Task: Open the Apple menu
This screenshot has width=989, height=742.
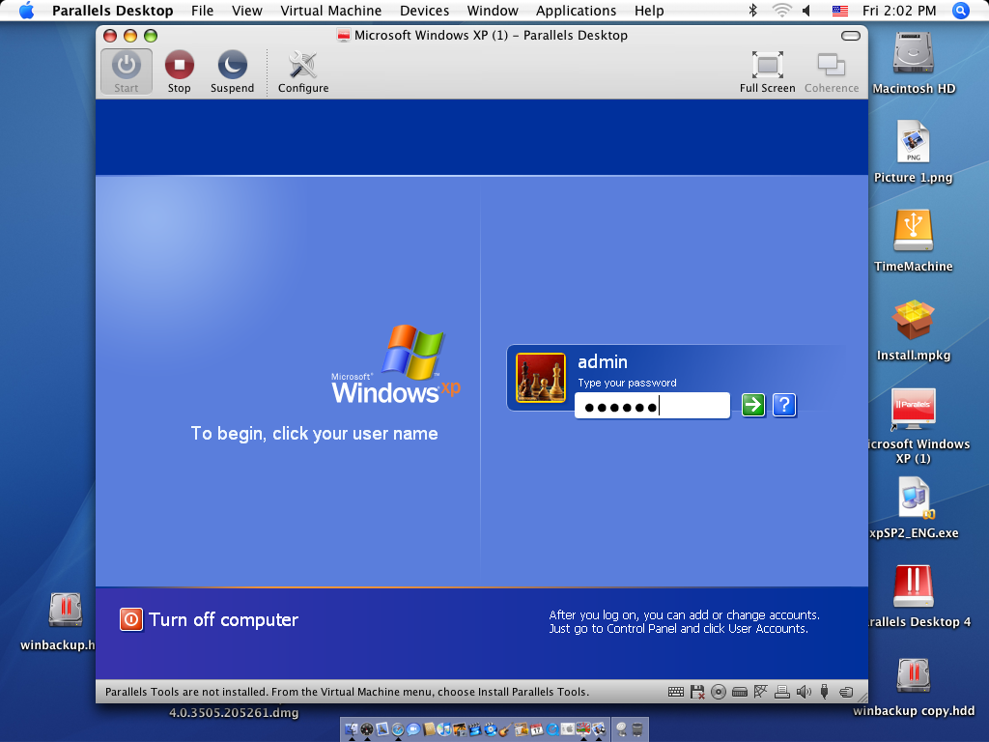Action: tap(26, 10)
